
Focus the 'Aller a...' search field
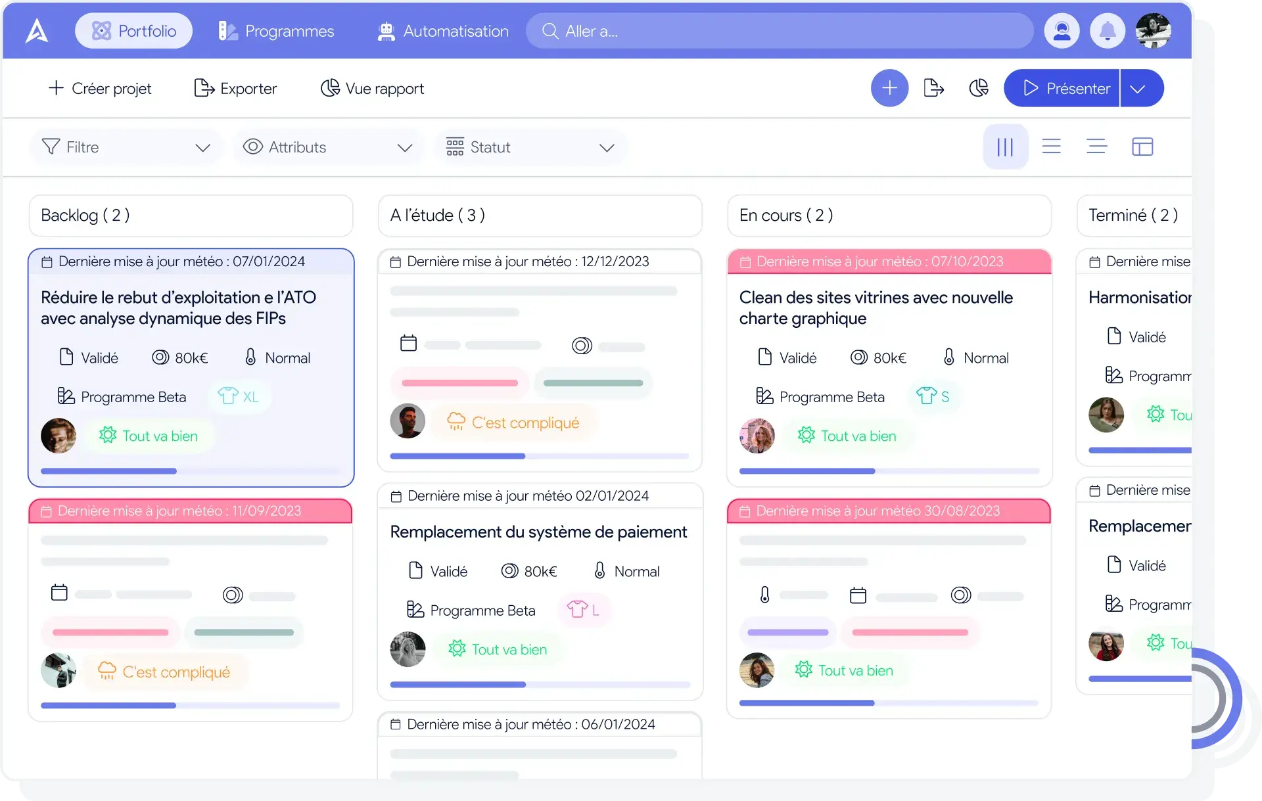(780, 31)
